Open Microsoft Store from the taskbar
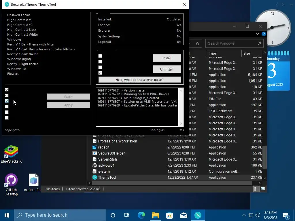Screen dimensions: 295x221 (169, 215)
